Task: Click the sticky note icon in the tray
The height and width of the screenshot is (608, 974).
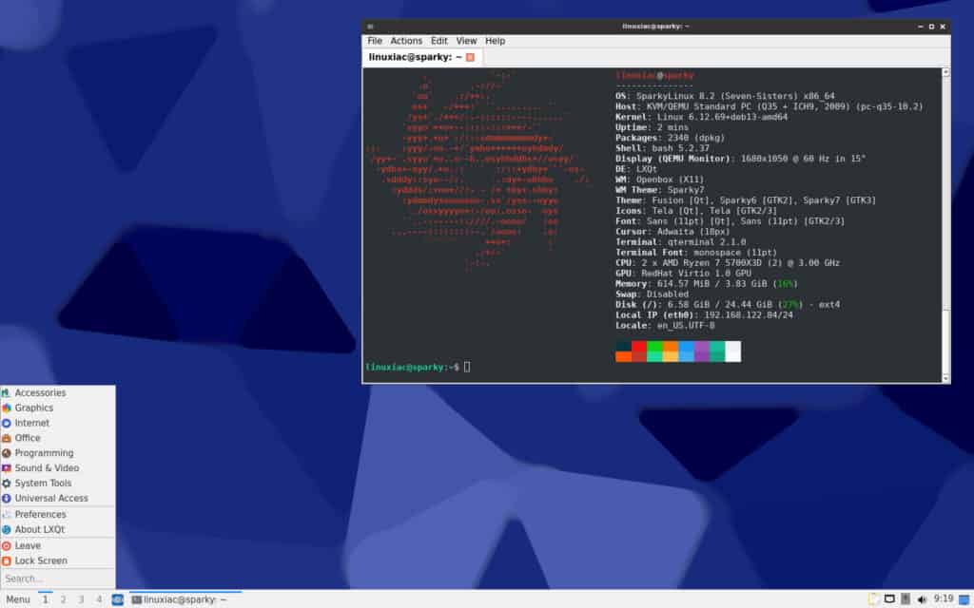Action: coord(905,598)
